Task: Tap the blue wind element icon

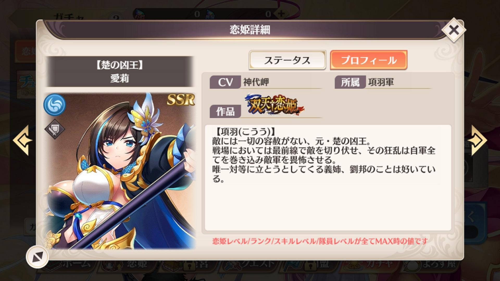Action: [54, 104]
